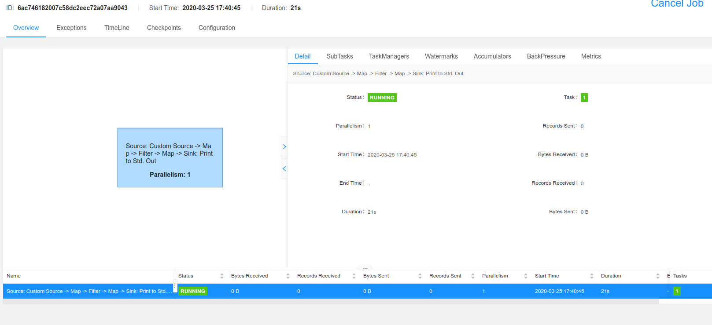Image resolution: width=712 pixels, height=325 pixels.
Task: Sort by Records Sent column arrows
Action: pyautogui.click(x=473, y=276)
